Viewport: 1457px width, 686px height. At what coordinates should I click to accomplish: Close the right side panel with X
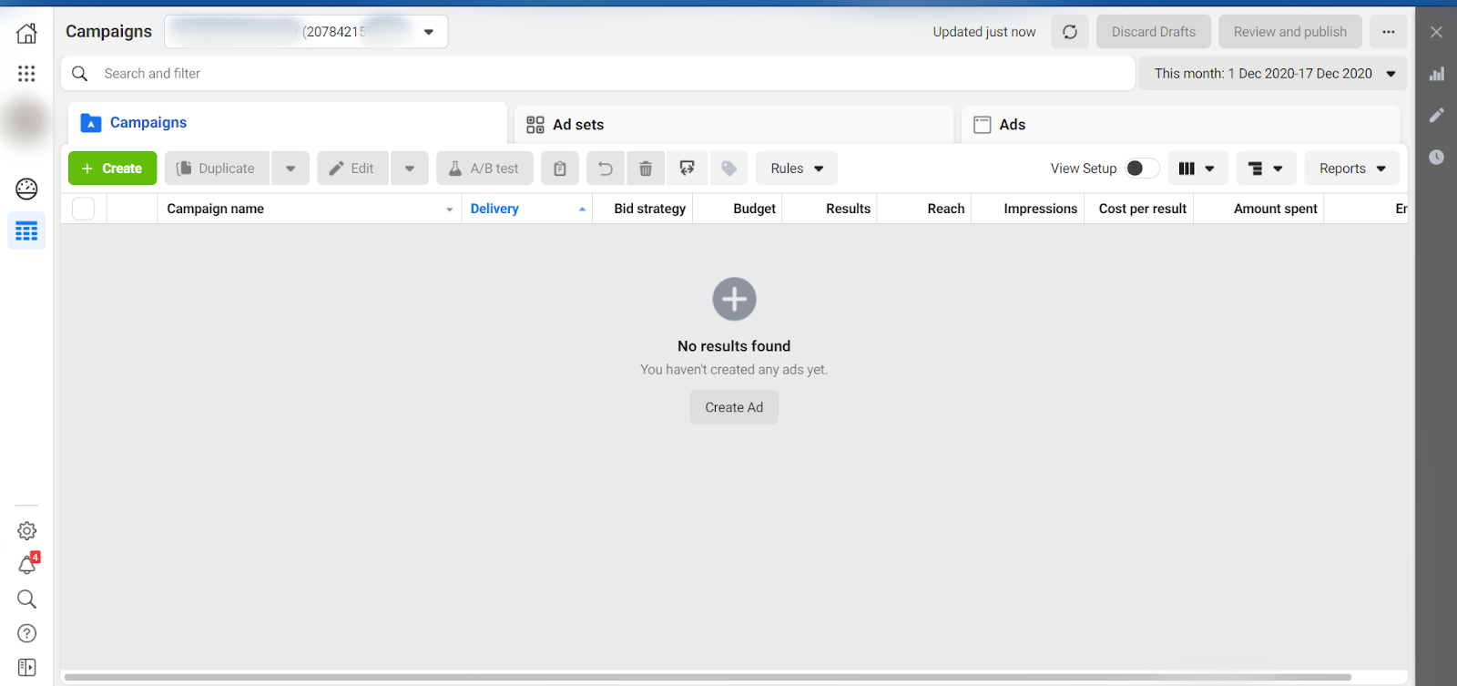pyautogui.click(x=1437, y=32)
